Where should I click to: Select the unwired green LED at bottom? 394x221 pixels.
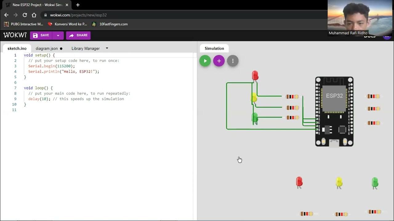coord(375,183)
